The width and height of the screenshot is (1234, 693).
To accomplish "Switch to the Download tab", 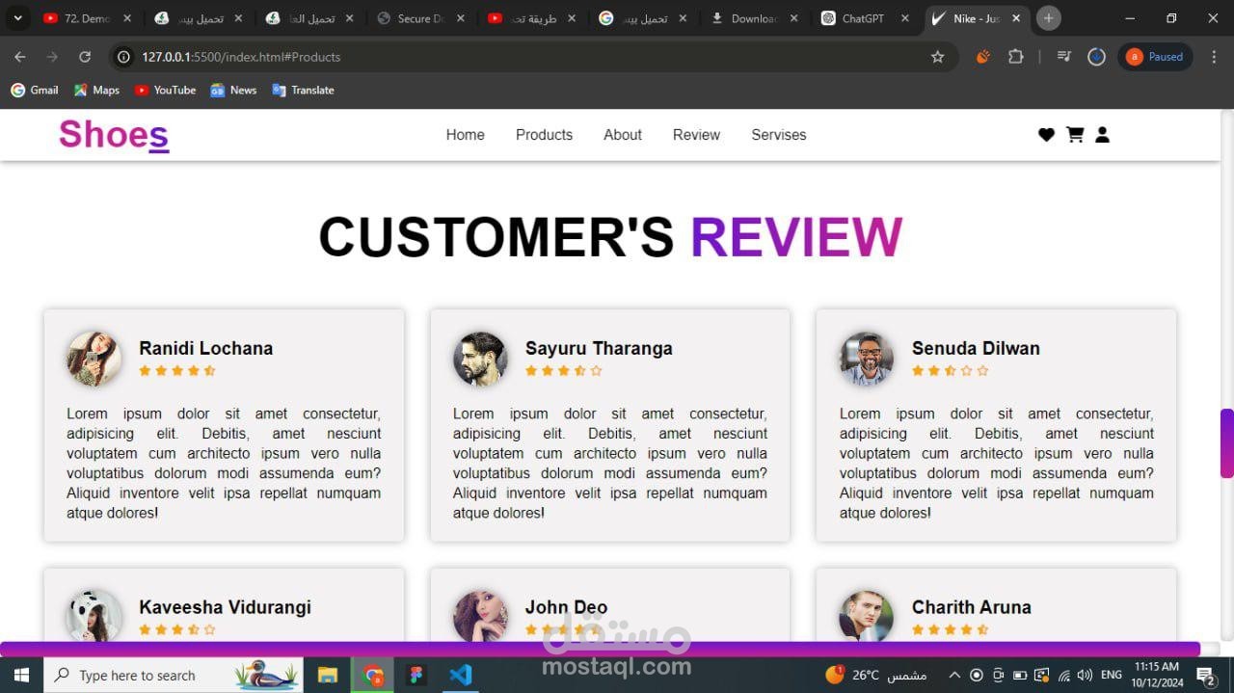I will click(x=756, y=18).
